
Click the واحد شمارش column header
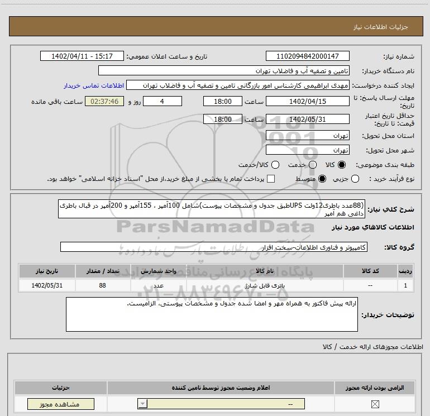click(159, 271)
